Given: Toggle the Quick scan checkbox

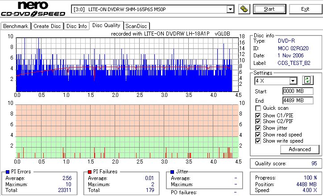Looking at the screenshot, I should 258,108.
